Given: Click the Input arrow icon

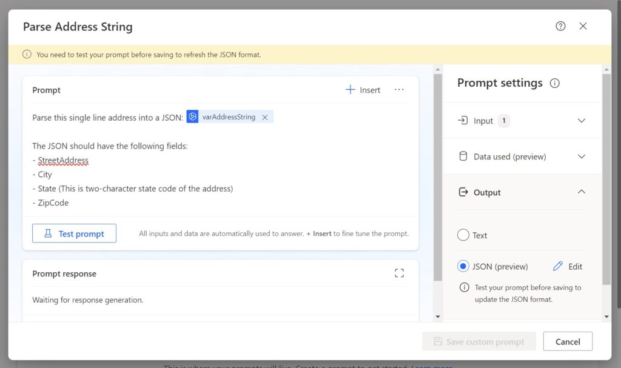Looking at the screenshot, I should (463, 121).
